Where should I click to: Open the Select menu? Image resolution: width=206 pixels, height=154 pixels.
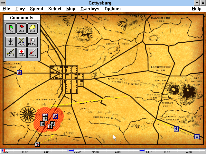click(55, 9)
